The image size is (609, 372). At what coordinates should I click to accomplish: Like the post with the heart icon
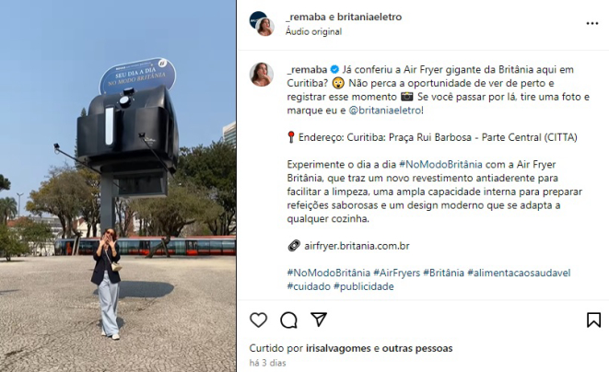258,320
